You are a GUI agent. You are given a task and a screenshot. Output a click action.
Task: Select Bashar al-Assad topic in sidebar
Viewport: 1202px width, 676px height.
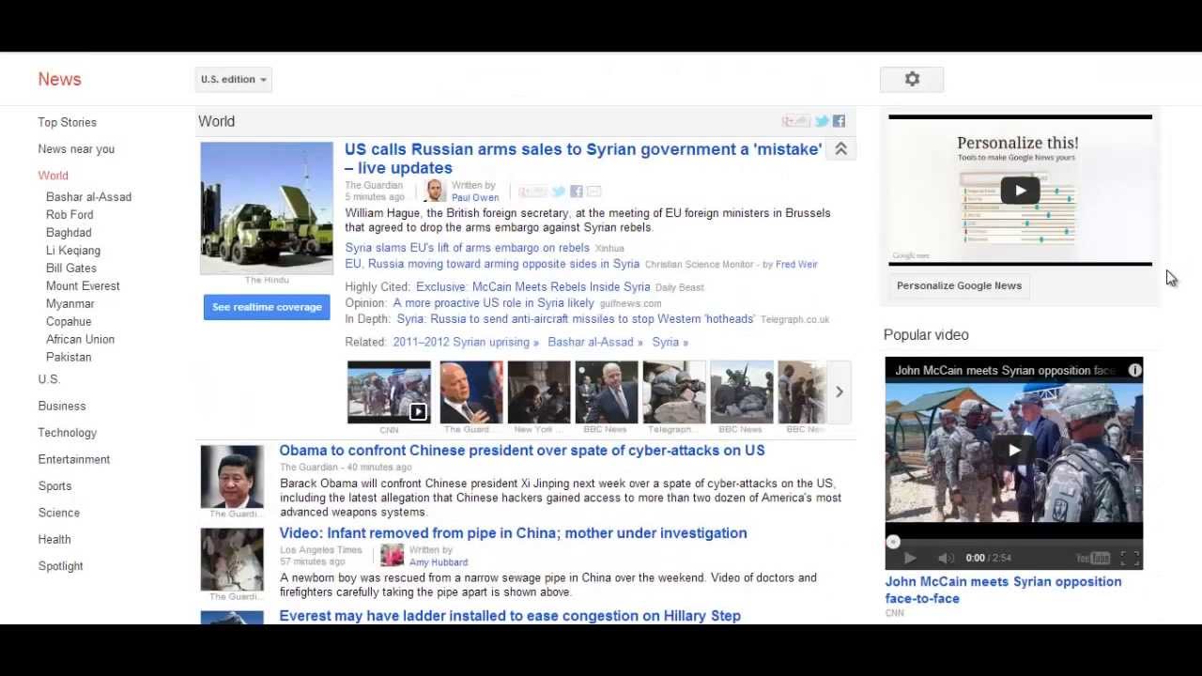tap(88, 197)
